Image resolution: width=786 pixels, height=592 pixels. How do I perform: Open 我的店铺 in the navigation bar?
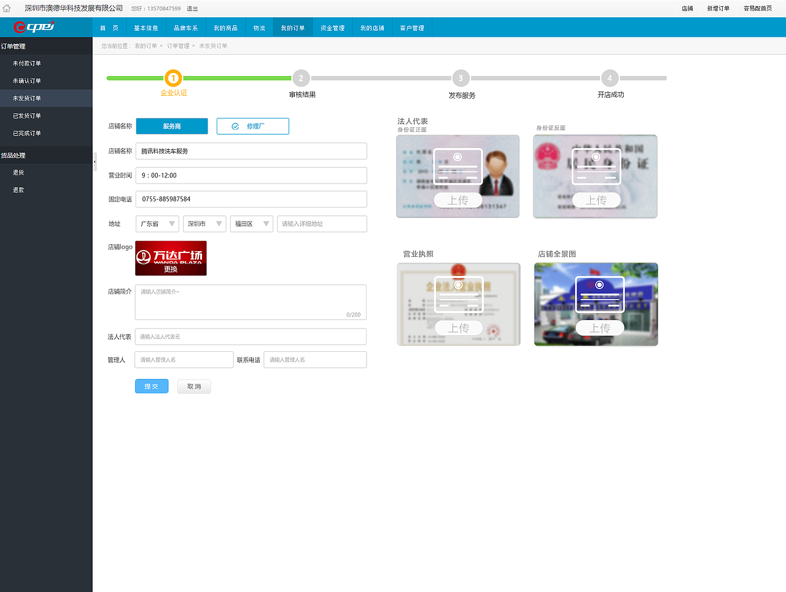tap(372, 28)
